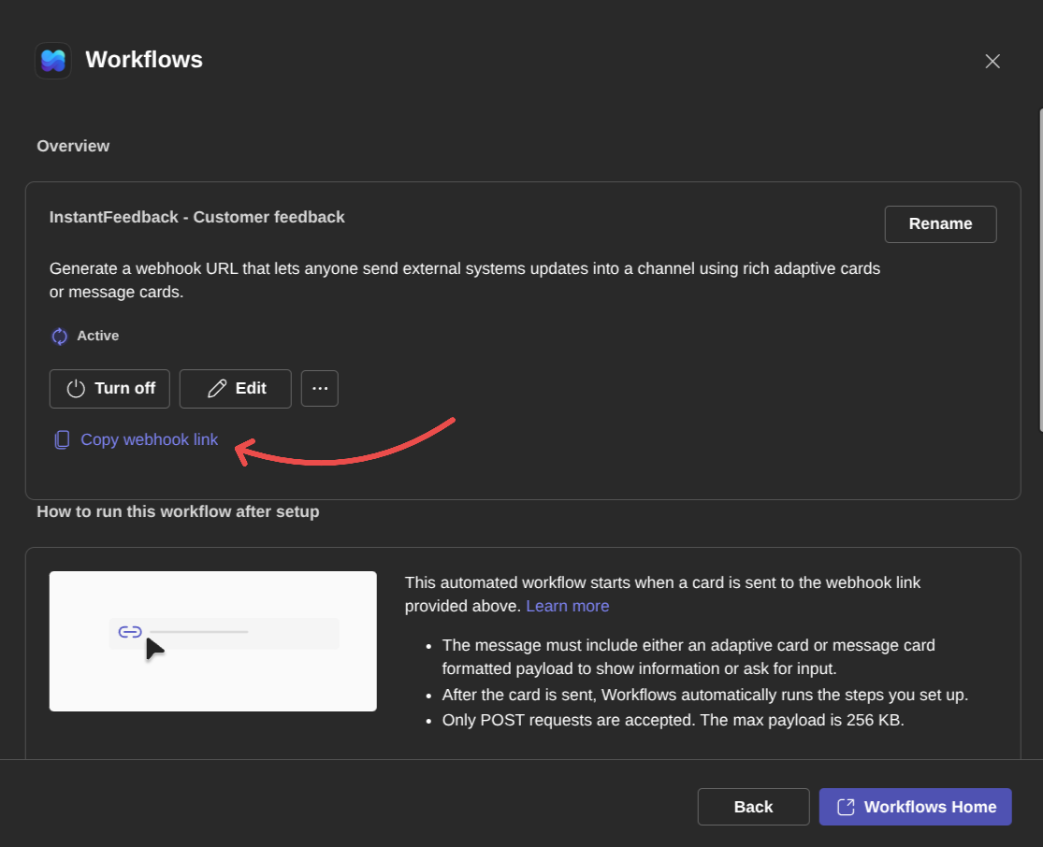The height and width of the screenshot is (847, 1043).
Task: Click the 'InstantFeedback - Customer feedback' title
Action: coord(196,218)
